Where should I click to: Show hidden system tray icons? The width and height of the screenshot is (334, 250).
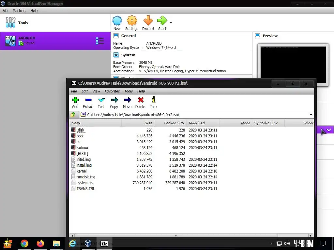(271, 244)
